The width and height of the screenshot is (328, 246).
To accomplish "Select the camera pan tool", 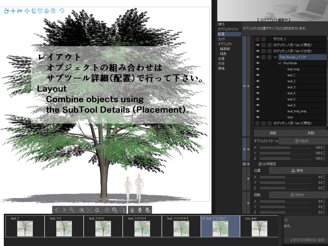I will (x=13, y=11).
